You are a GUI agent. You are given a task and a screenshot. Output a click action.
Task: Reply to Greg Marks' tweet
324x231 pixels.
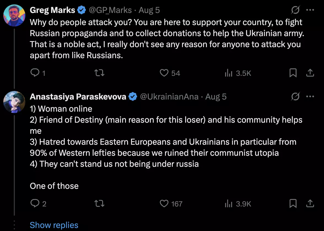pyautogui.click(x=38, y=73)
